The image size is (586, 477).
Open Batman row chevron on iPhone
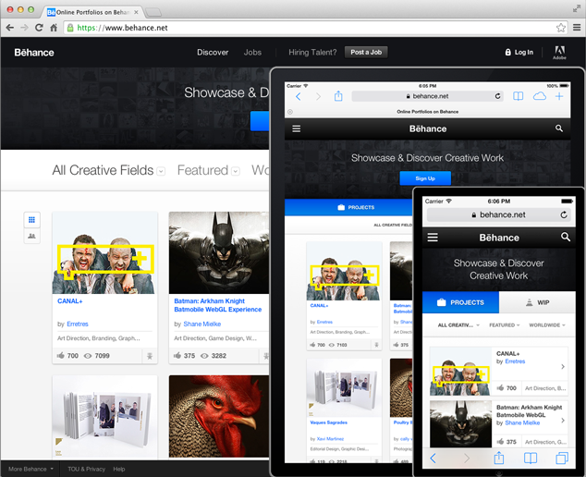coord(563,421)
